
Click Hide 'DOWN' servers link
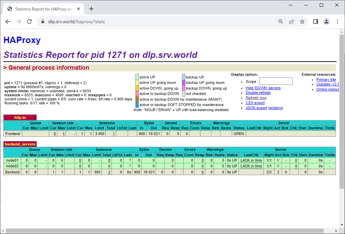pyautogui.click(x=263, y=88)
